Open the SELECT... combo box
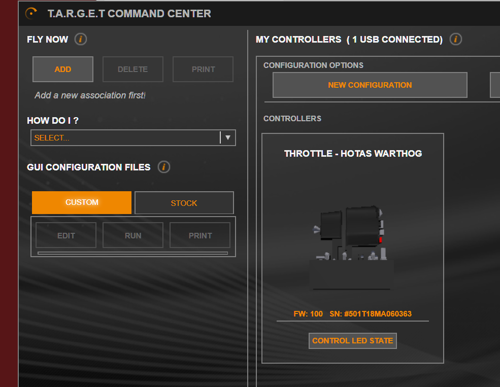 pyautogui.click(x=133, y=137)
